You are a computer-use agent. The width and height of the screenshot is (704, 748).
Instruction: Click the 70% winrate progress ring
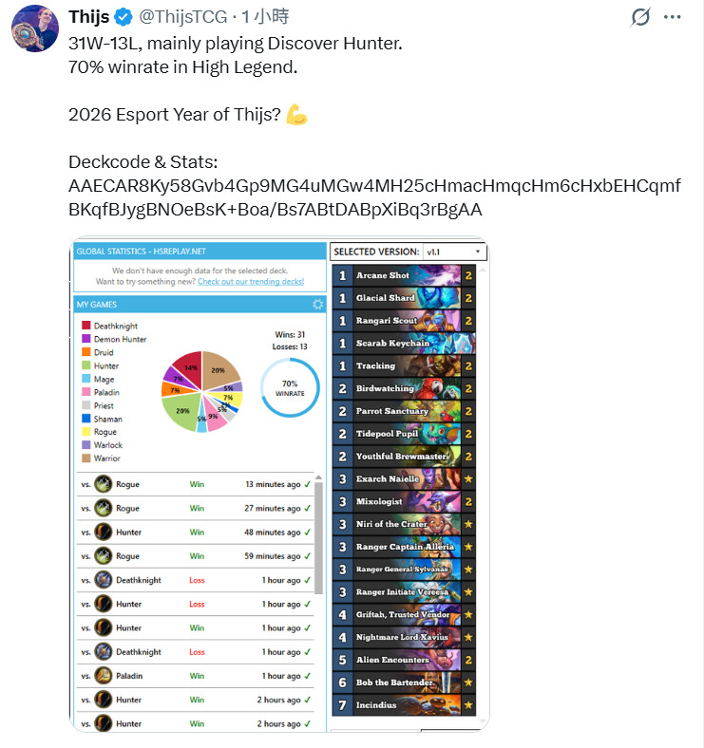pos(290,388)
